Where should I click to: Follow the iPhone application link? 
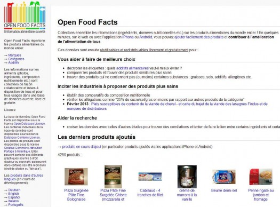pos(128,37)
